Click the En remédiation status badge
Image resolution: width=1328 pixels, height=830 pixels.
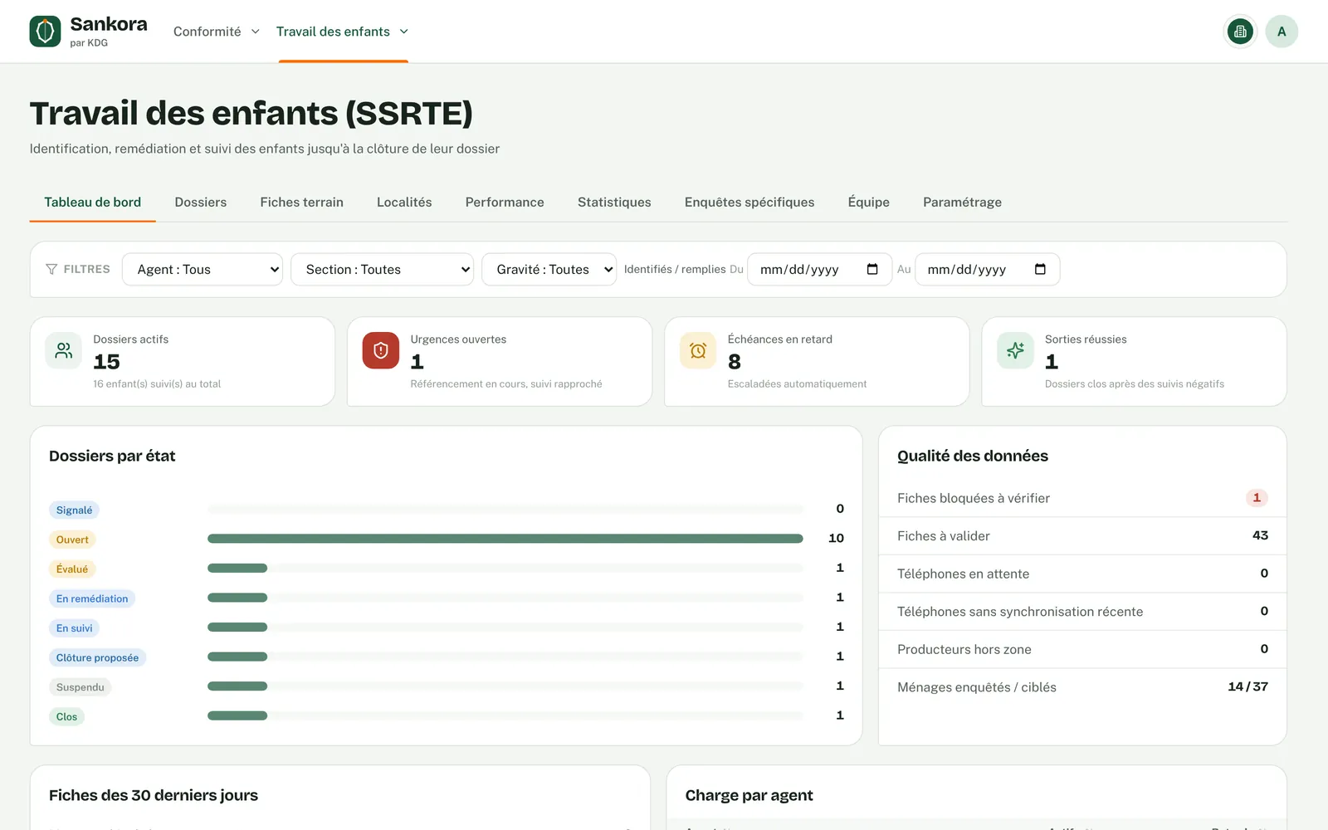point(92,598)
